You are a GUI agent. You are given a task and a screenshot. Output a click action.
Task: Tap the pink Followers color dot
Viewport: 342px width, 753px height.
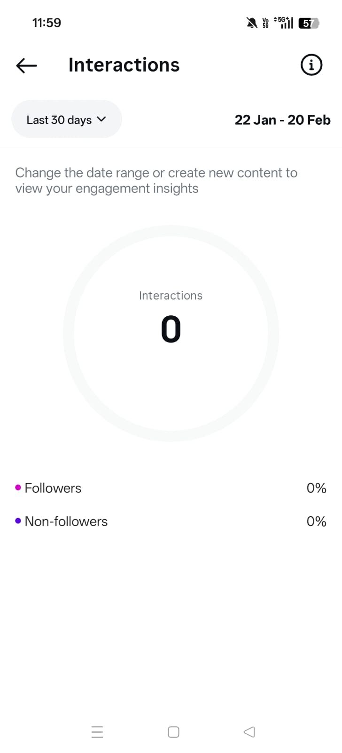[x=18, y=488]
